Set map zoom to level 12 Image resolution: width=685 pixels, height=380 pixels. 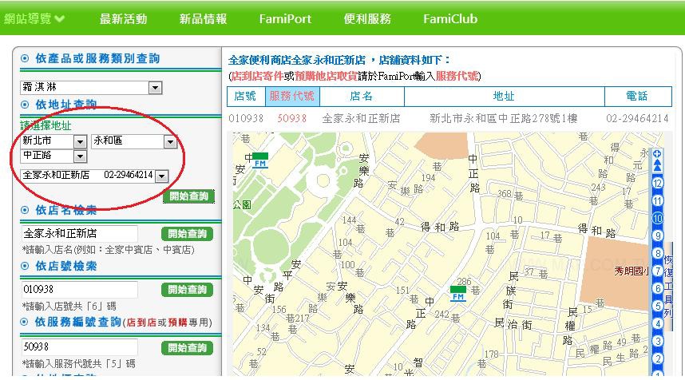(658, 183)
